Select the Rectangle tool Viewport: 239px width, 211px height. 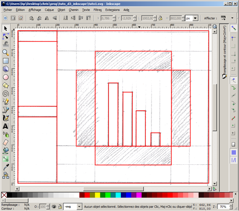pos(6,61)
